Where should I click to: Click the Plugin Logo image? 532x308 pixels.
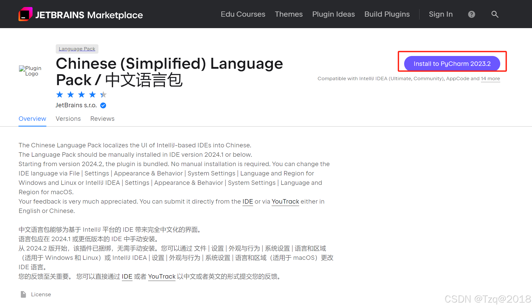(31, 71)
